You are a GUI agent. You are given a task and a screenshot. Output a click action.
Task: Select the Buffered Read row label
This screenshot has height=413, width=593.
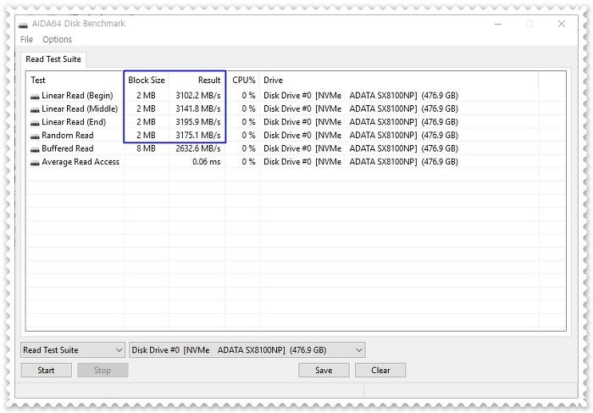(x=67, y=148)
